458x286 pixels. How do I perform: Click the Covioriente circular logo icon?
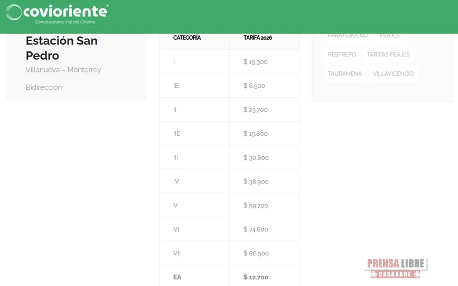[14, 12]
